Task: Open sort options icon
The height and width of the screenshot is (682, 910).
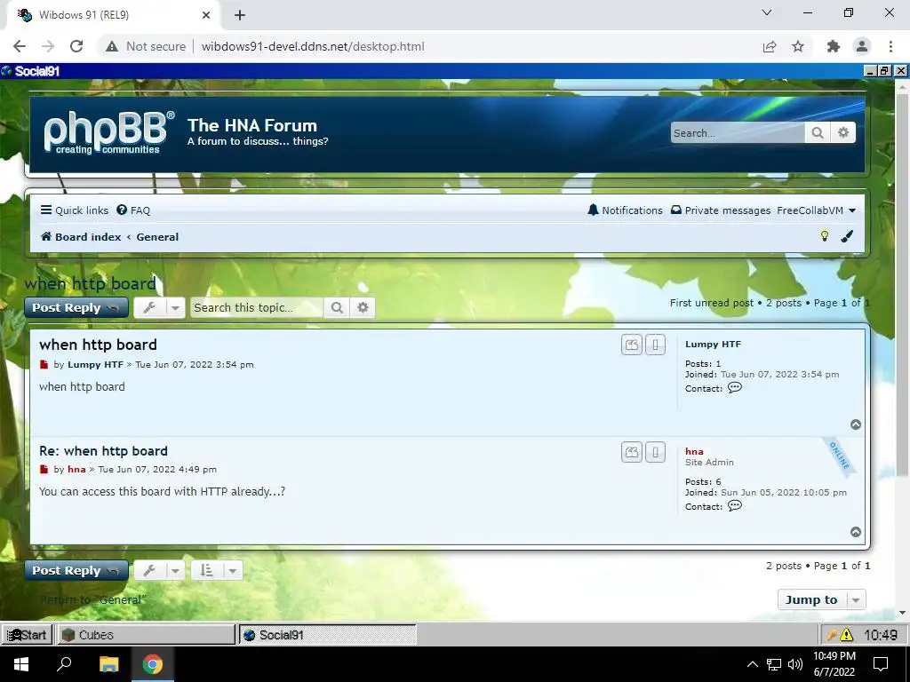Action: (206, 571)
